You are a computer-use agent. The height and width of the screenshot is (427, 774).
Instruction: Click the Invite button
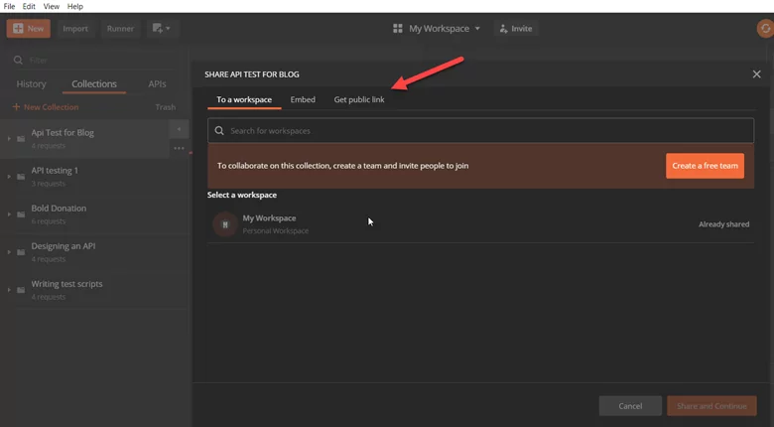516,29
